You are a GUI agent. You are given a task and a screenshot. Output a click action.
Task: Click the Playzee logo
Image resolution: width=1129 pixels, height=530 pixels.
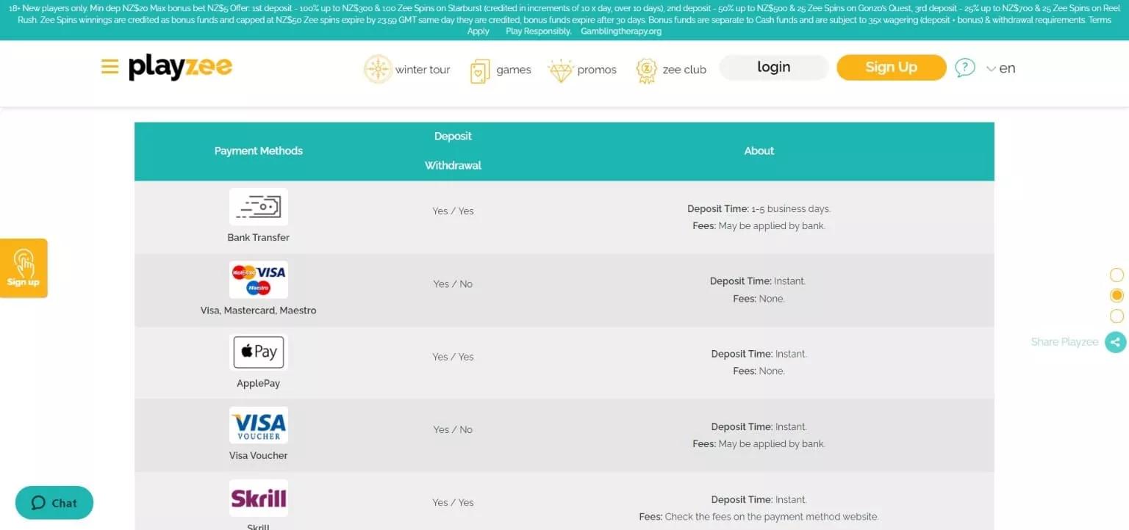click(180, 68)
